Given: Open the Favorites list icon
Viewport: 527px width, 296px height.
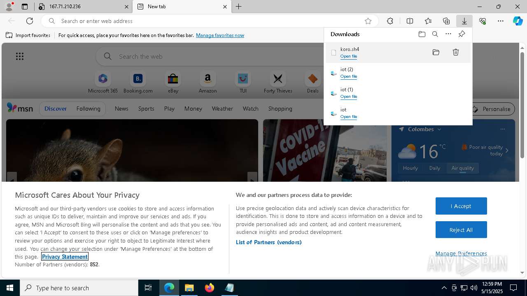Looking at the screenshot, I should click(x=428, y=21).
